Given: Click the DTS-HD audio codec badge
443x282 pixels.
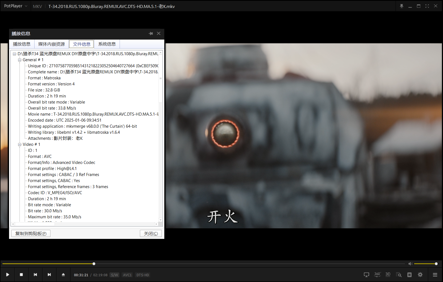Looking at the screenshot, I should click(x=143, y=275).
